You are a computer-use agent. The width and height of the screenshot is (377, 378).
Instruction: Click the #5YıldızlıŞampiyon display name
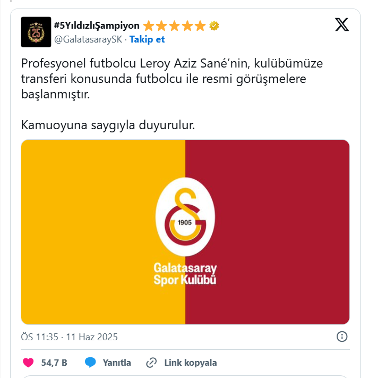[x=97, y=26]
